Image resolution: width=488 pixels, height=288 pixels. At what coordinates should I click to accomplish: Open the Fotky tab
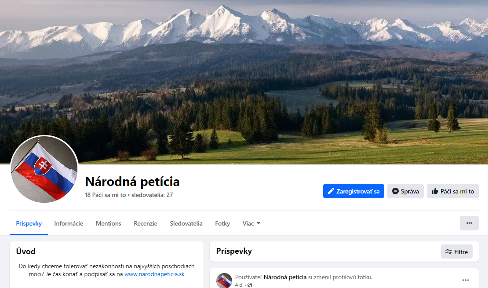(222, 223)
